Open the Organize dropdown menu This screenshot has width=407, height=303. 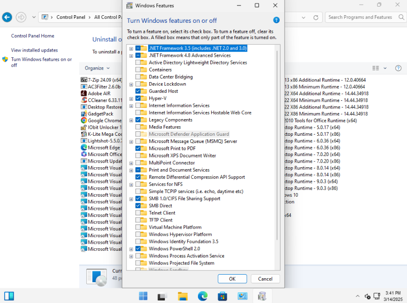coord(97,68)
